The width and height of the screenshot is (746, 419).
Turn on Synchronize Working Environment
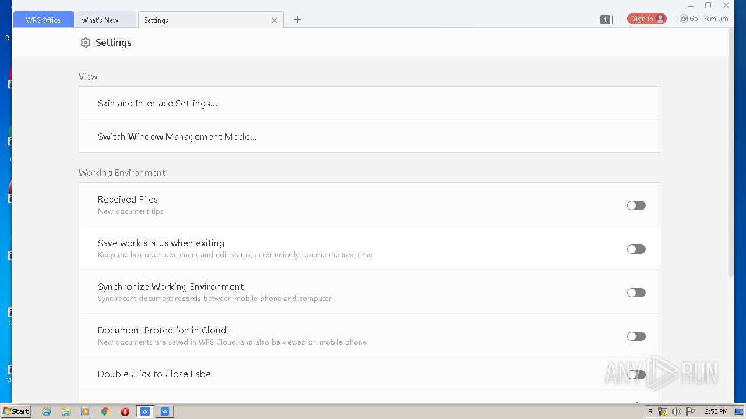[636, 293]
